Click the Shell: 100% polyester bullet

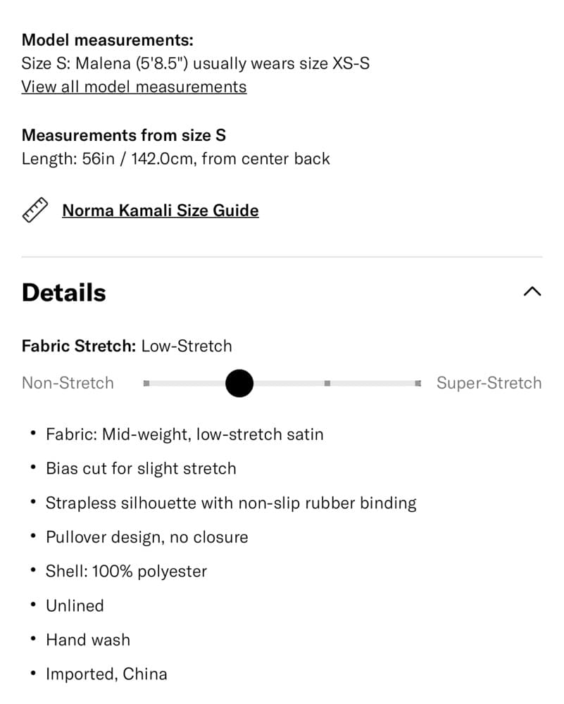126,572
